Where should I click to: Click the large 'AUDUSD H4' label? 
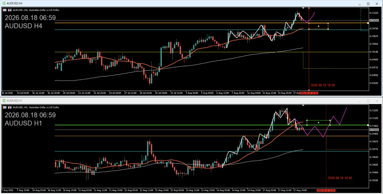pos(24,26)
